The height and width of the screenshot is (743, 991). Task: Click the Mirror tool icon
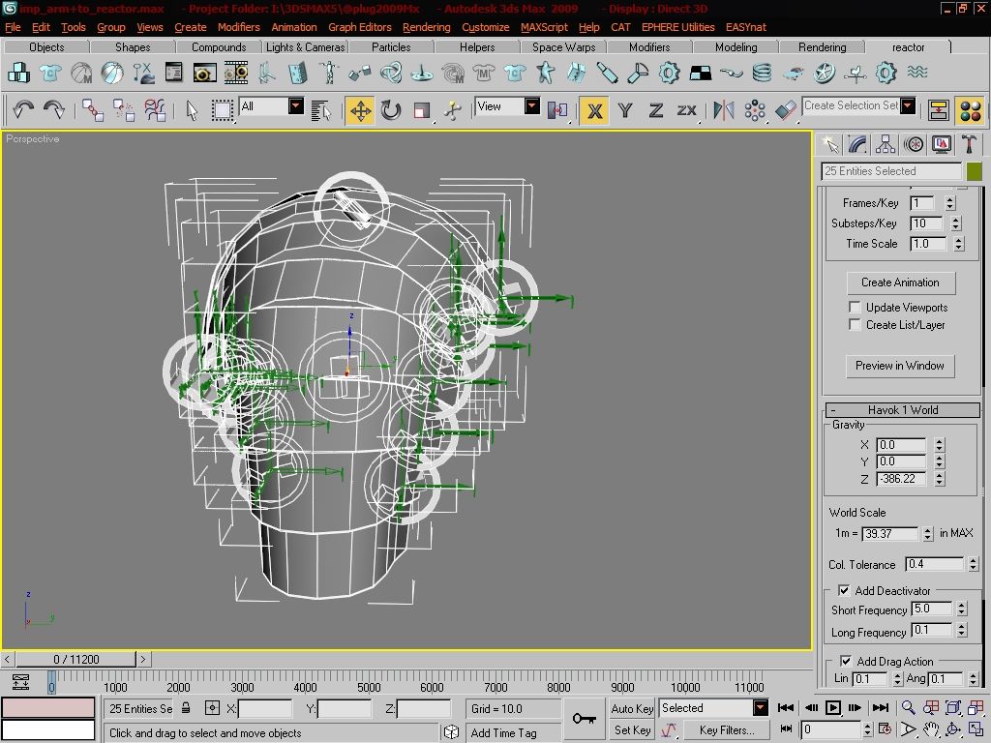(x=723, y=110)
